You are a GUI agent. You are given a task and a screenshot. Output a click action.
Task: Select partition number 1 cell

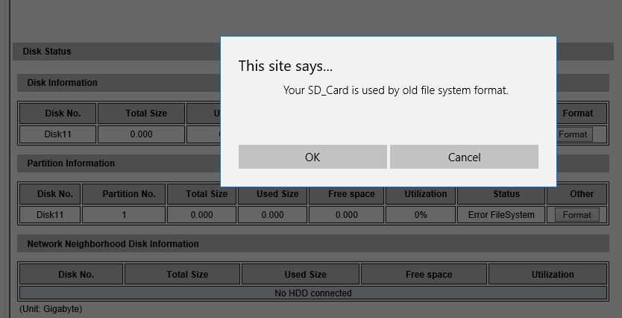point(124,215)
